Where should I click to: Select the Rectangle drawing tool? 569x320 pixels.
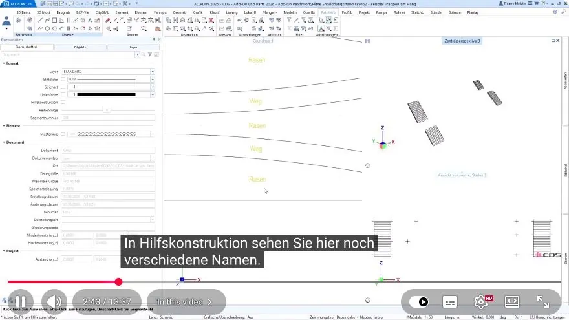click(x=54, y=20)
